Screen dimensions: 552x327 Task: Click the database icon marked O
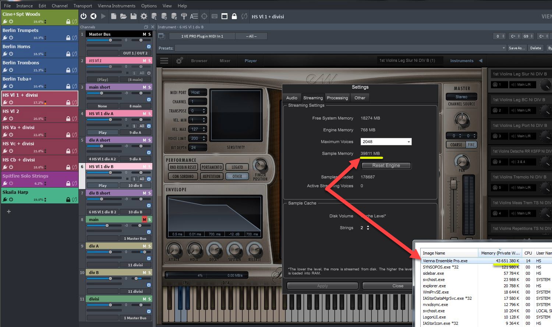164,16
